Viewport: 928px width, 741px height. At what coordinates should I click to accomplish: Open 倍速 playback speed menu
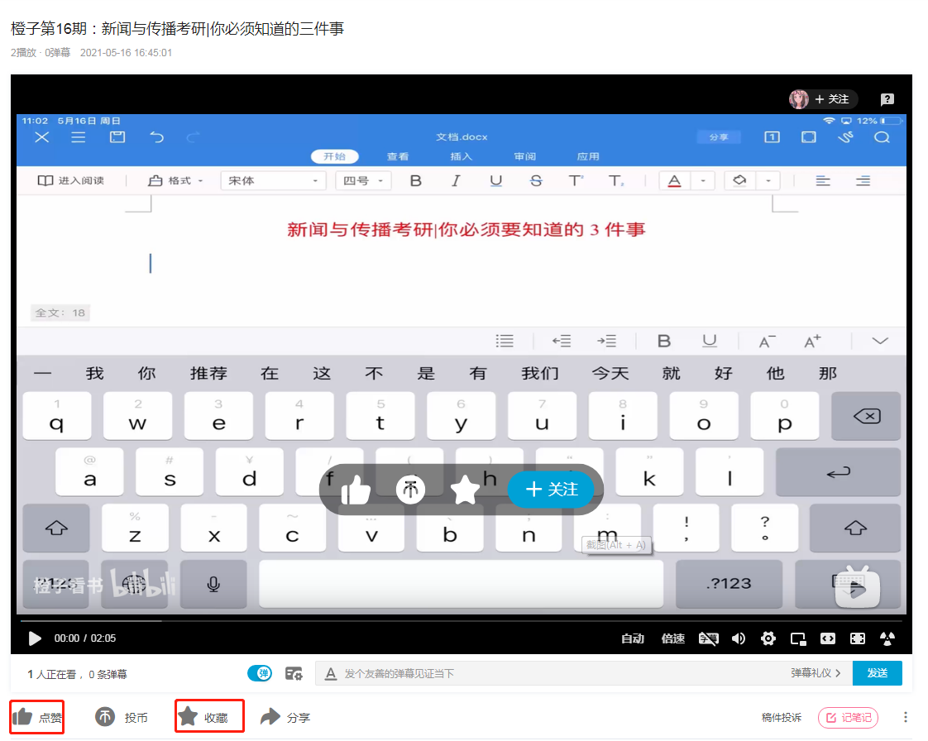tap(673, 638)
